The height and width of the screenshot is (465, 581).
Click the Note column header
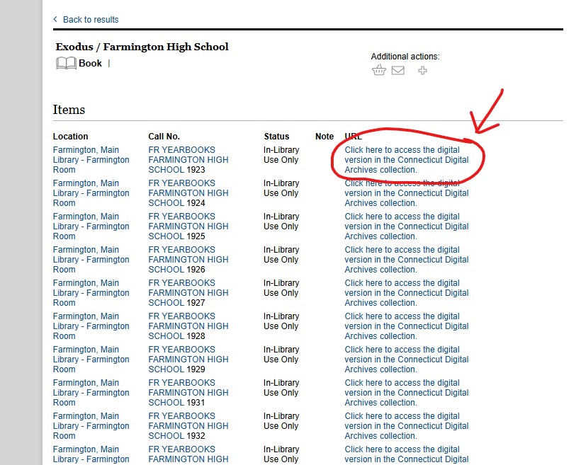[325, 137]
